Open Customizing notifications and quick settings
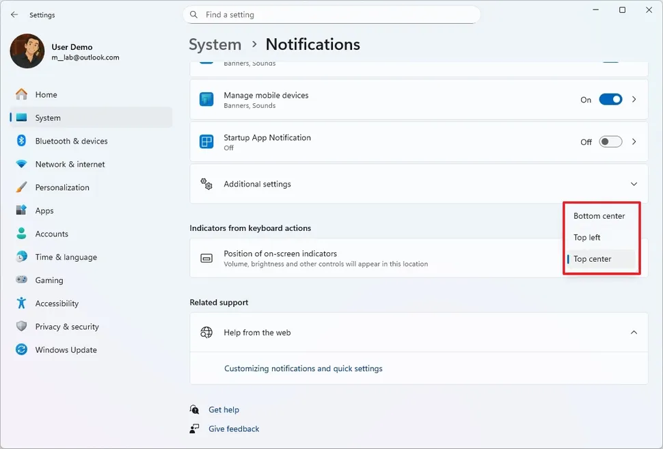The height and width of the screenshot is (449, 663). [303, 368]
